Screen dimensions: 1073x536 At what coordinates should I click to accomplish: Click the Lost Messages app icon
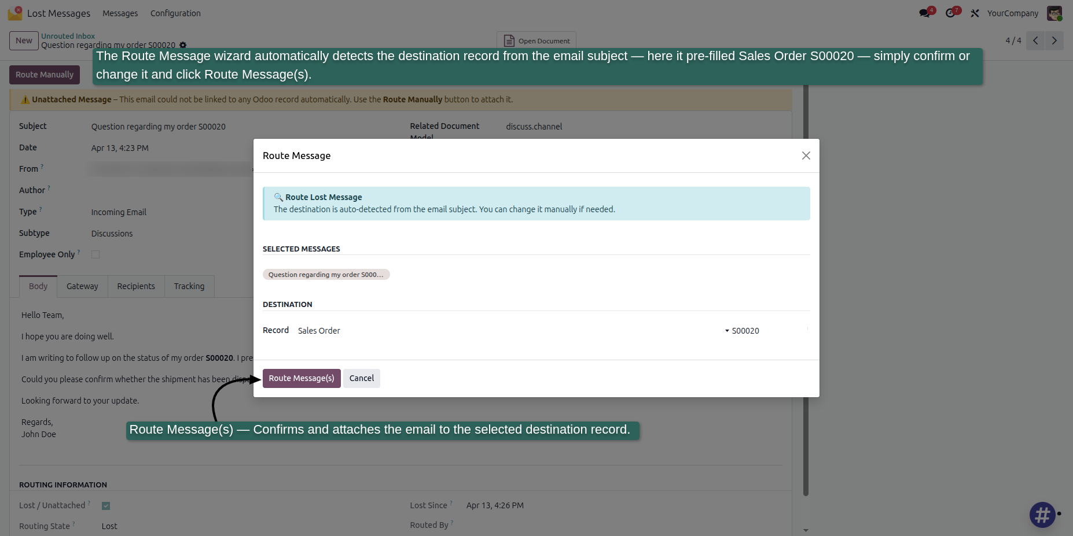pyautogui.click(x=15, y=13)
